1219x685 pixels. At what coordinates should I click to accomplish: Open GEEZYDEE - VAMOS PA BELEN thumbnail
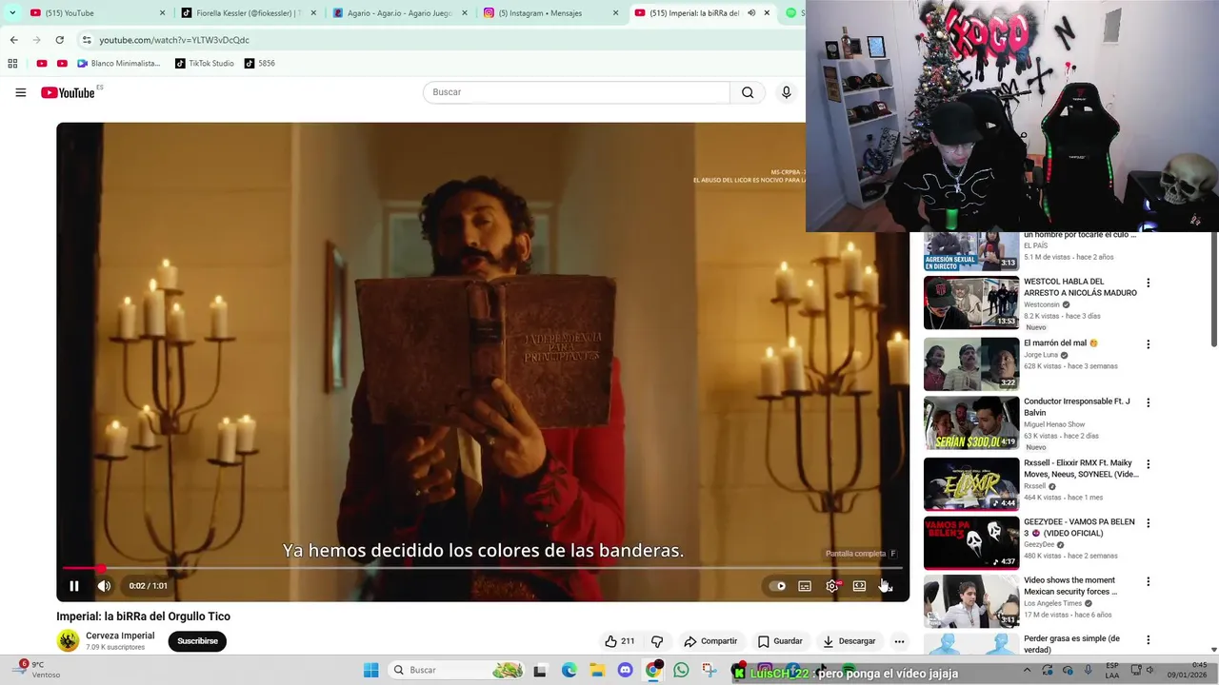(971, 543)
